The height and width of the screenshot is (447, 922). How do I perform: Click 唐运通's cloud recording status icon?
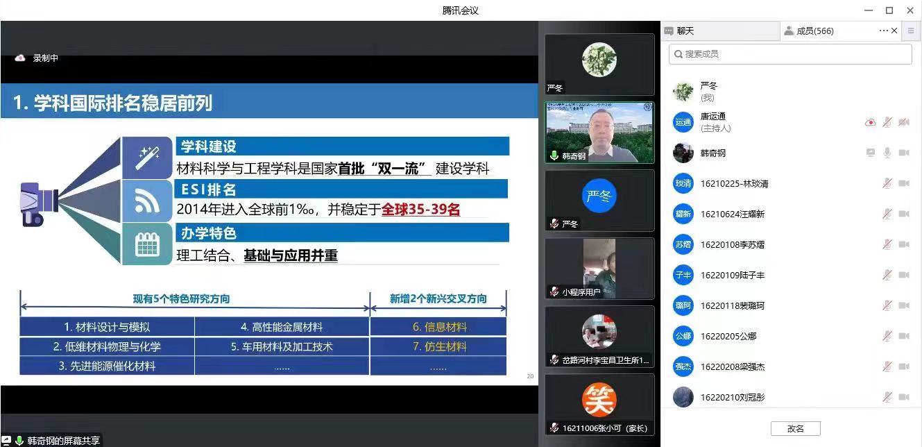[870, 123]
